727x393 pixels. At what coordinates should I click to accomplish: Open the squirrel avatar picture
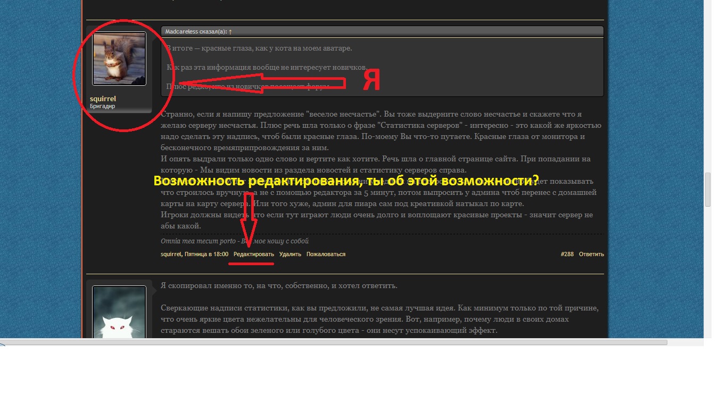pos(119,59)
